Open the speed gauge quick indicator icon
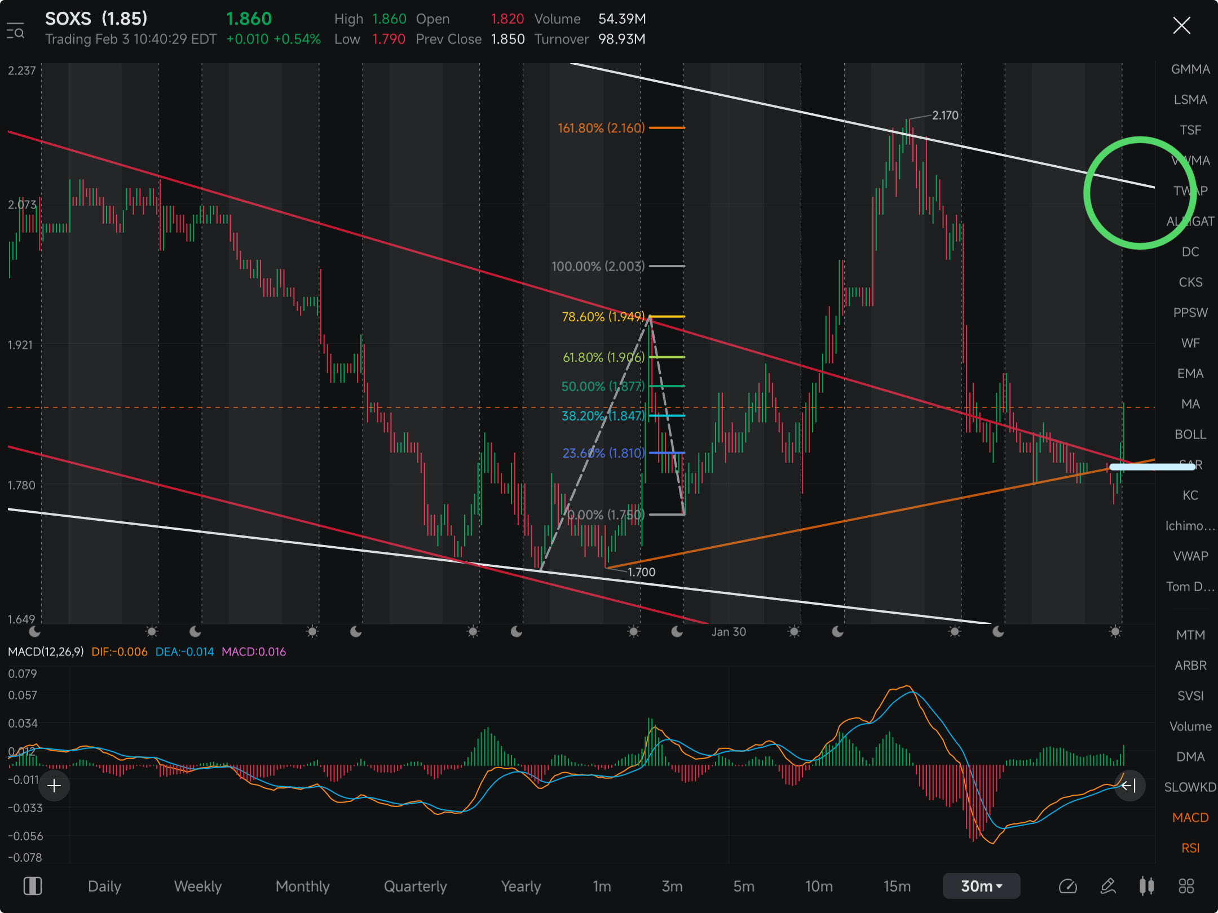This screenshot has width=1218, height=913. pos(1067,886)
